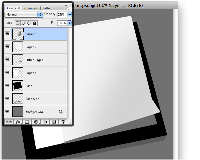Click the Background layer lock icon

coord(60,112)
